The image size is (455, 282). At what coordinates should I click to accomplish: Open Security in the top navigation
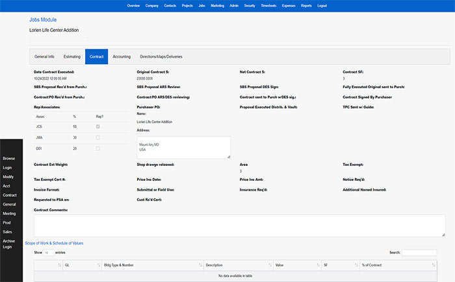point(250,5)
